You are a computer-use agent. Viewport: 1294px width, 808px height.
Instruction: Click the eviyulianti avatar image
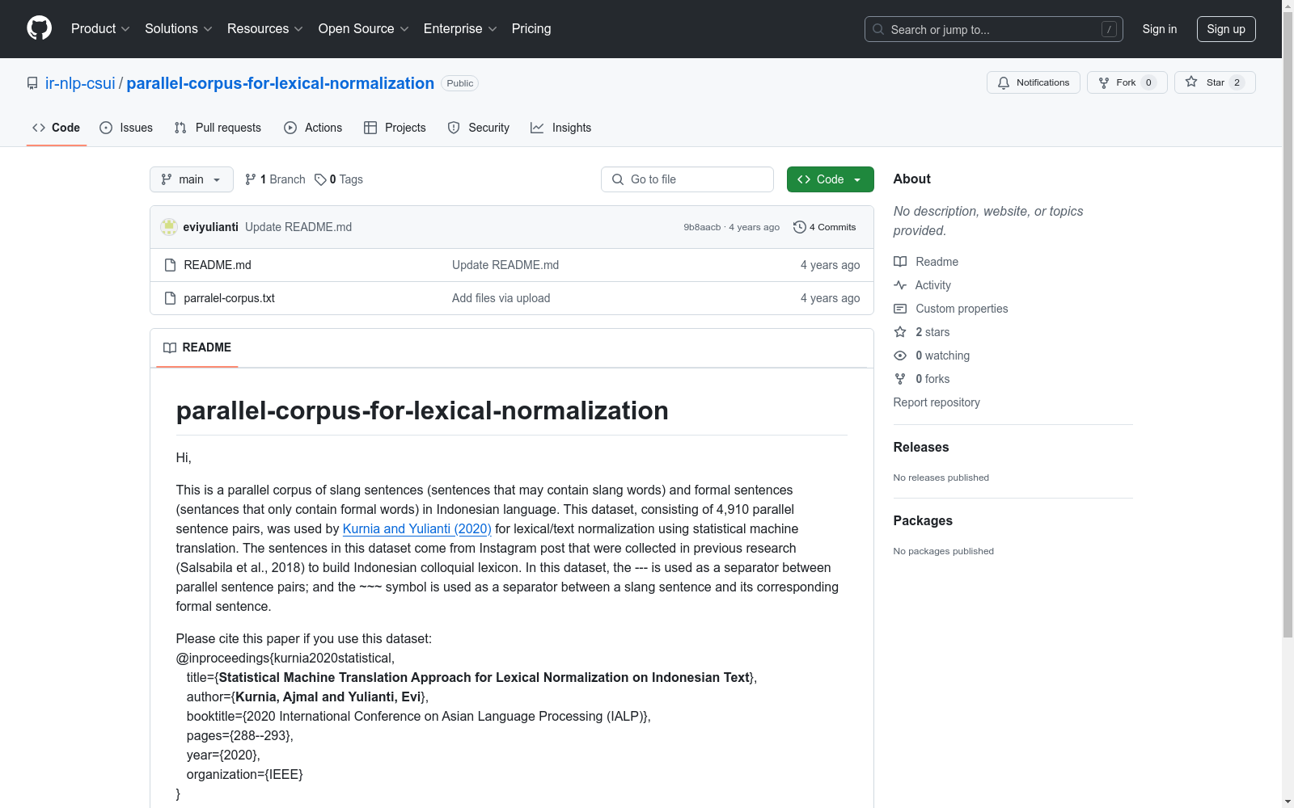(x=169, y=227)
